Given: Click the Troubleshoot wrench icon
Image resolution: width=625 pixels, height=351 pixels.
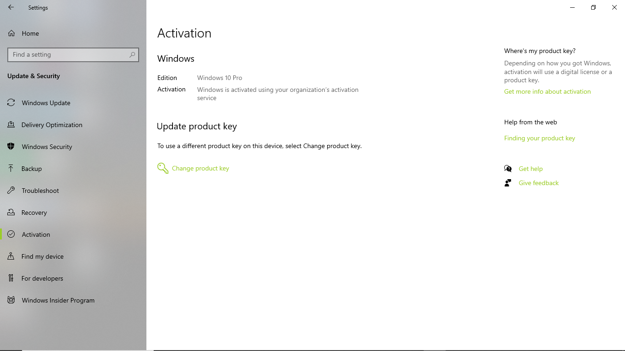Looking at the screenshot, I should [11, 191].
